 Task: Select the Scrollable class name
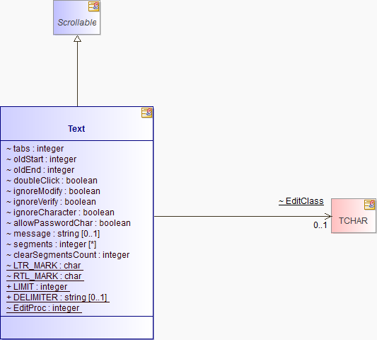[x=77, y=23]
